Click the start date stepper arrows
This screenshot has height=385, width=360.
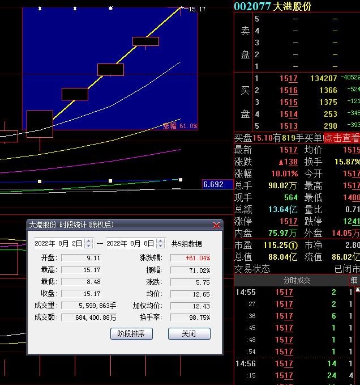(x=88, y=244)
